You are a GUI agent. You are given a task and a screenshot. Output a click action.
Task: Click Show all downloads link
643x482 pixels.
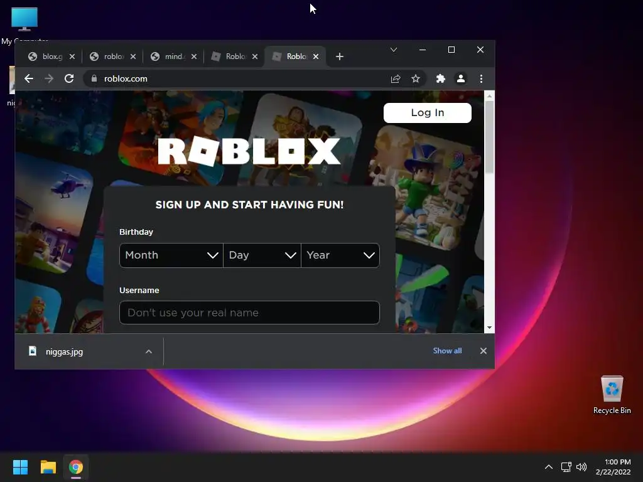pos(447,351)
